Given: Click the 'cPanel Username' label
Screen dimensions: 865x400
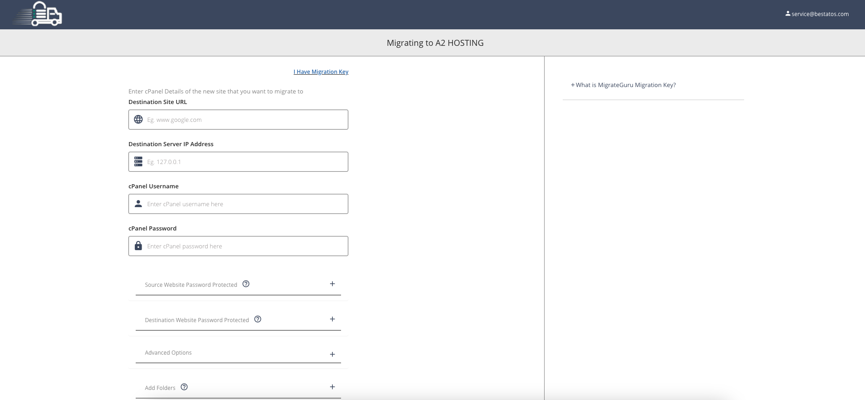Looking at the screenshot, I should pyautogui.click(x=154, y=186).
